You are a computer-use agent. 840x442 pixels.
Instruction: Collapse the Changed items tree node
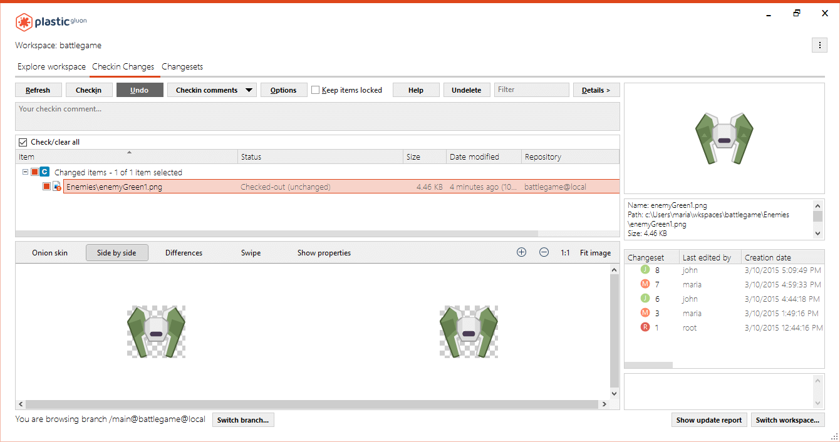[x=25, y=172]
